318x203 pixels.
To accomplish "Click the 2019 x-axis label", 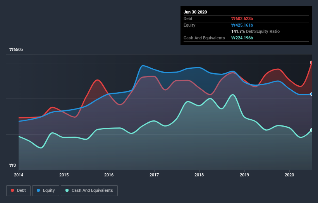I will tap(244, 175).
